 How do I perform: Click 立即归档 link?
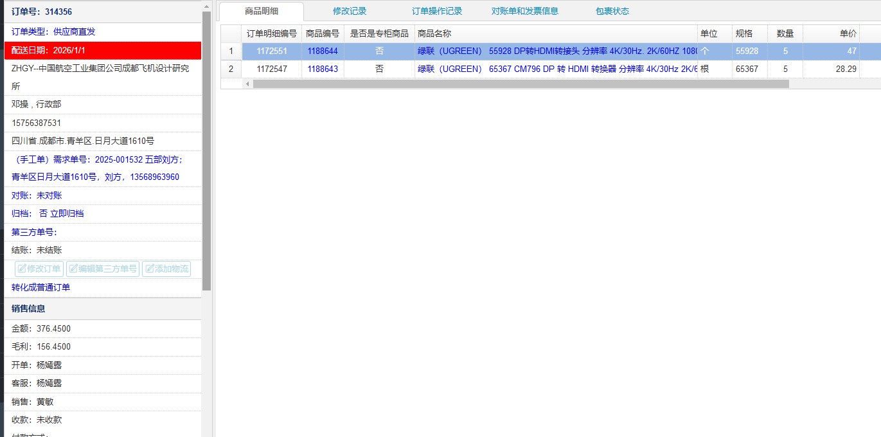click(67, 213)
